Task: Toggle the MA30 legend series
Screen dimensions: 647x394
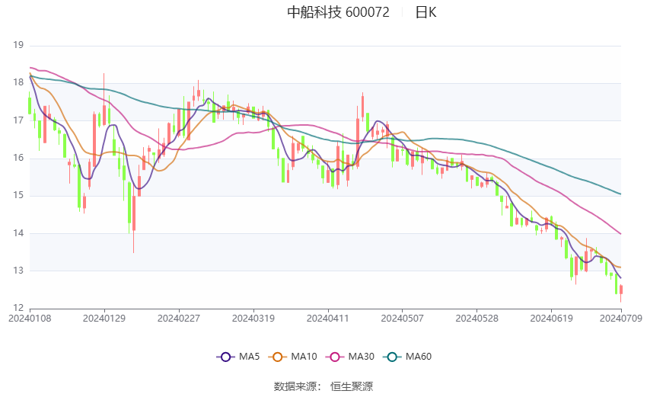Action: click(x=350, y=357)
